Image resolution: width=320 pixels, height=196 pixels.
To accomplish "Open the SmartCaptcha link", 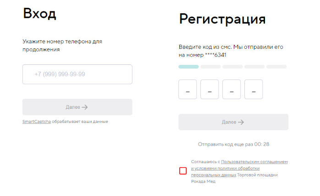I will (37, 122).
